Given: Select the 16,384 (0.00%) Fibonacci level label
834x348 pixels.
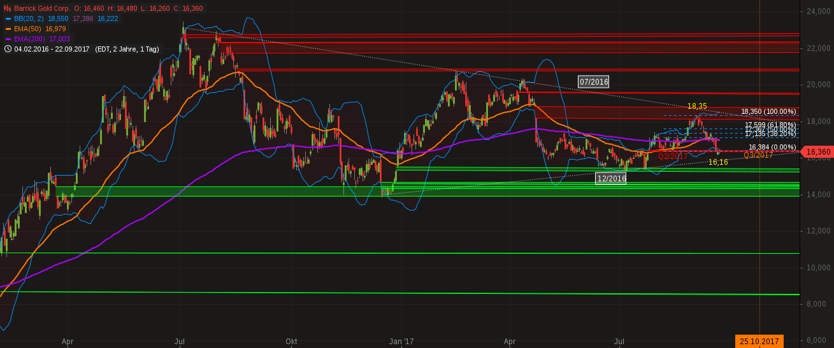Looking at the screenshot, I should (x=772, y=147).
